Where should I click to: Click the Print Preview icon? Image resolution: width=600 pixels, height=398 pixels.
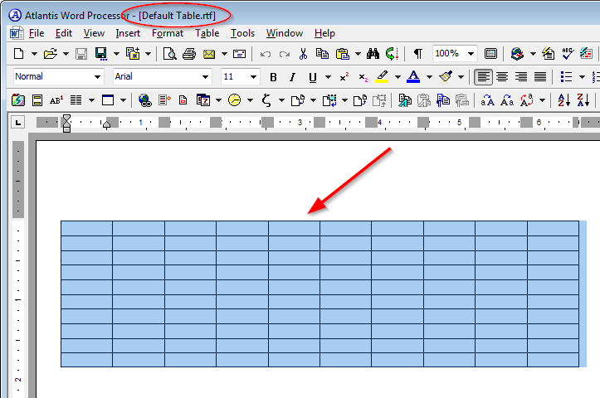point(169,54)
